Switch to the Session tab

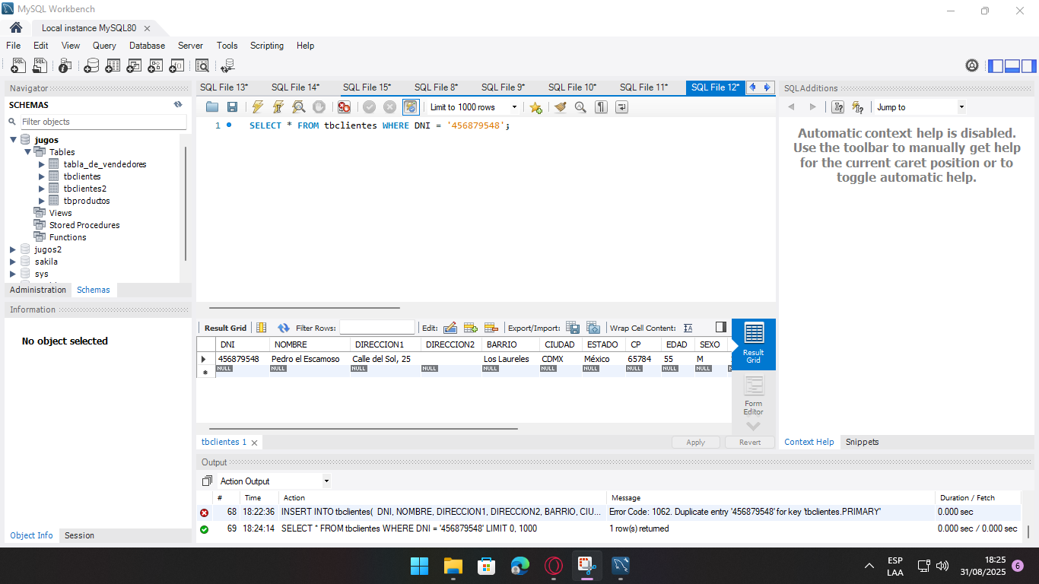79,535
